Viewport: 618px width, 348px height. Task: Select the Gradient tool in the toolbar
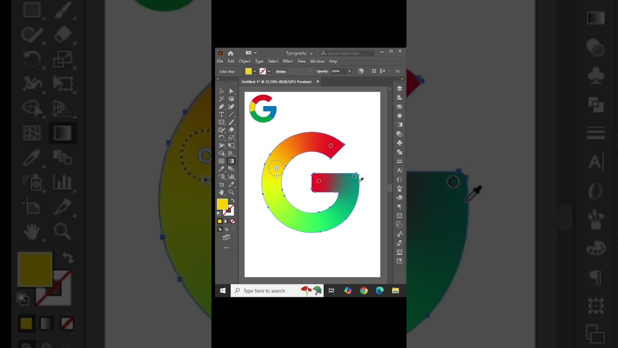[231, 160]
